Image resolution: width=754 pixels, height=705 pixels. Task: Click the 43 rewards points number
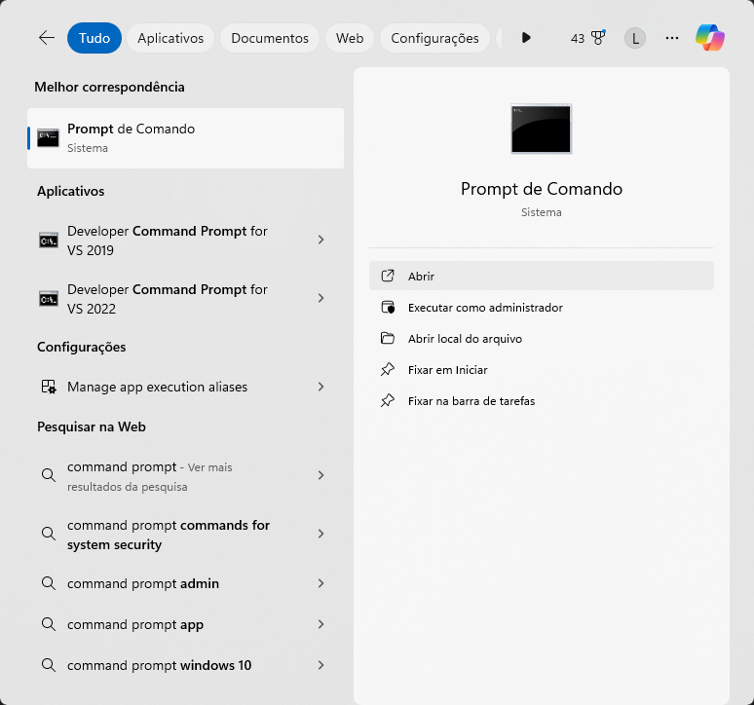point(578,38)
